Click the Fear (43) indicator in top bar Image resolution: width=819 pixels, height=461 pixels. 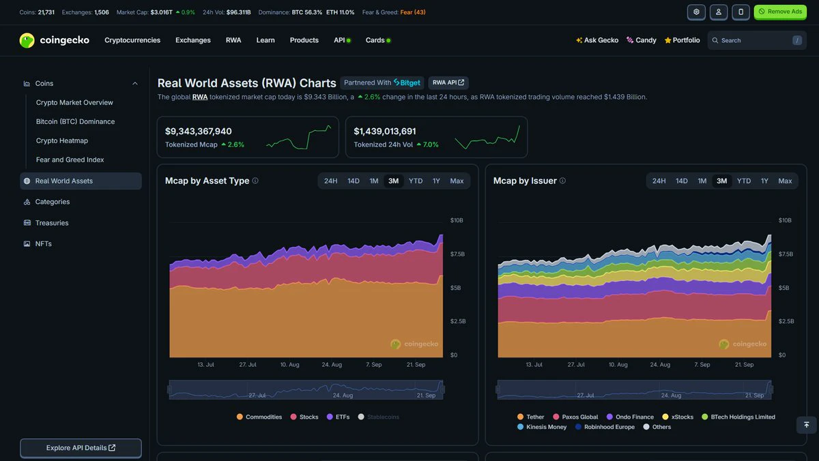click(x=412, y=12)
